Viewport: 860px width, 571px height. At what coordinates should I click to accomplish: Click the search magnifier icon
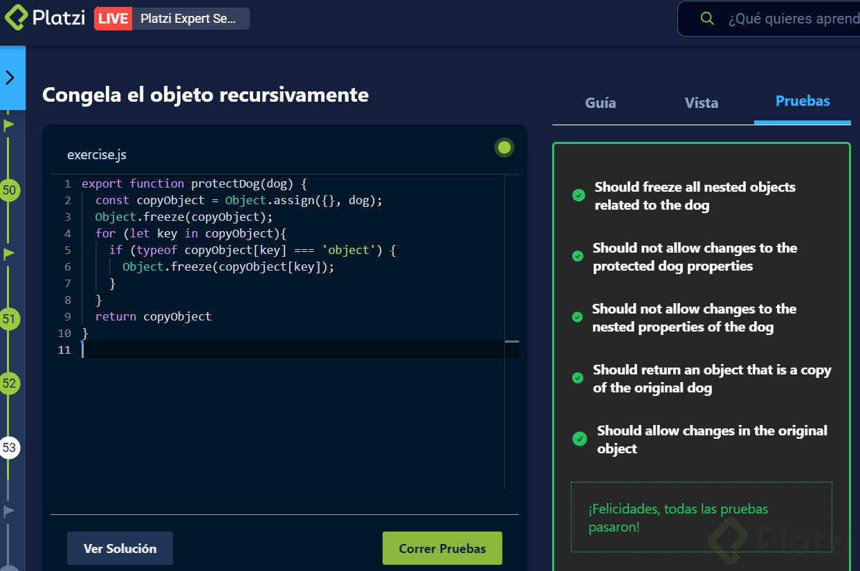pos(706,19)
